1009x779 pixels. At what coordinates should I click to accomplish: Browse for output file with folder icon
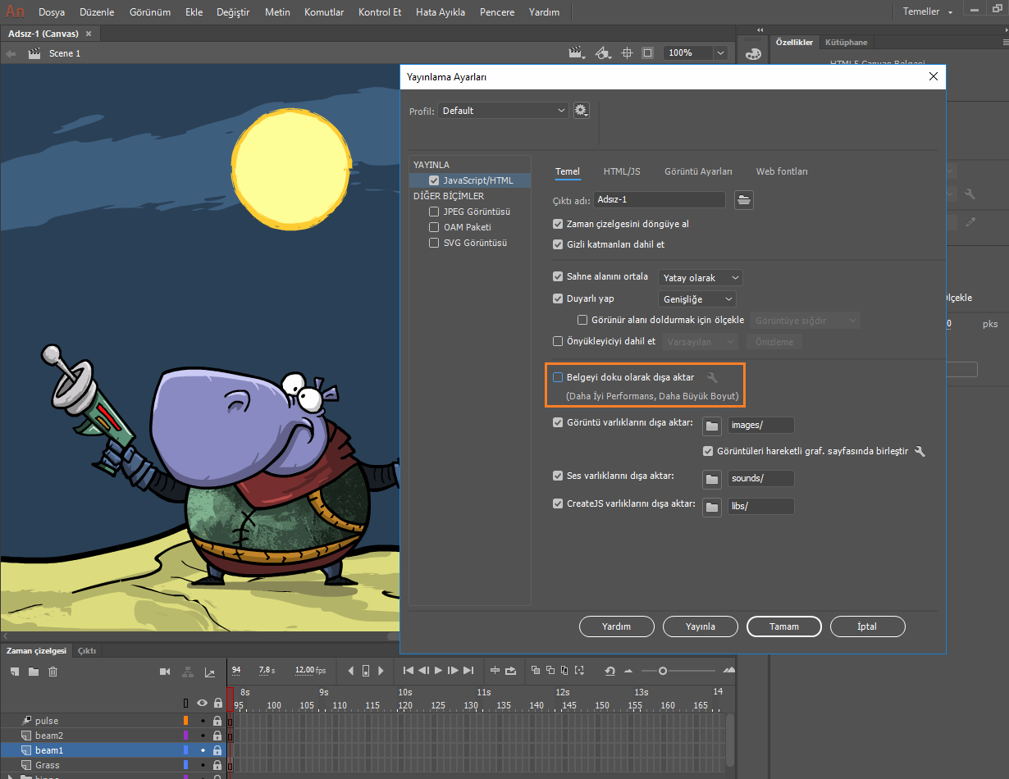743,199
